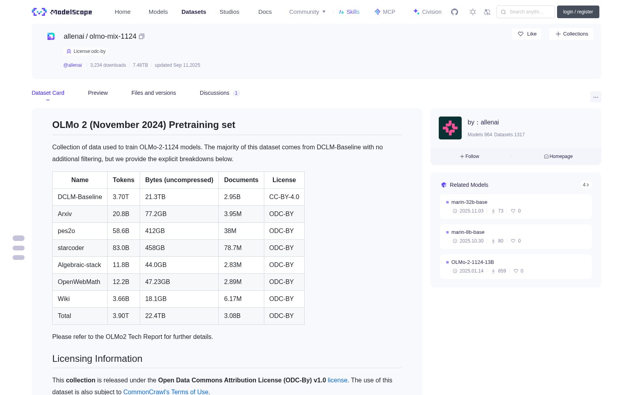Open the floating sidebar outline handle

(19, 248)
